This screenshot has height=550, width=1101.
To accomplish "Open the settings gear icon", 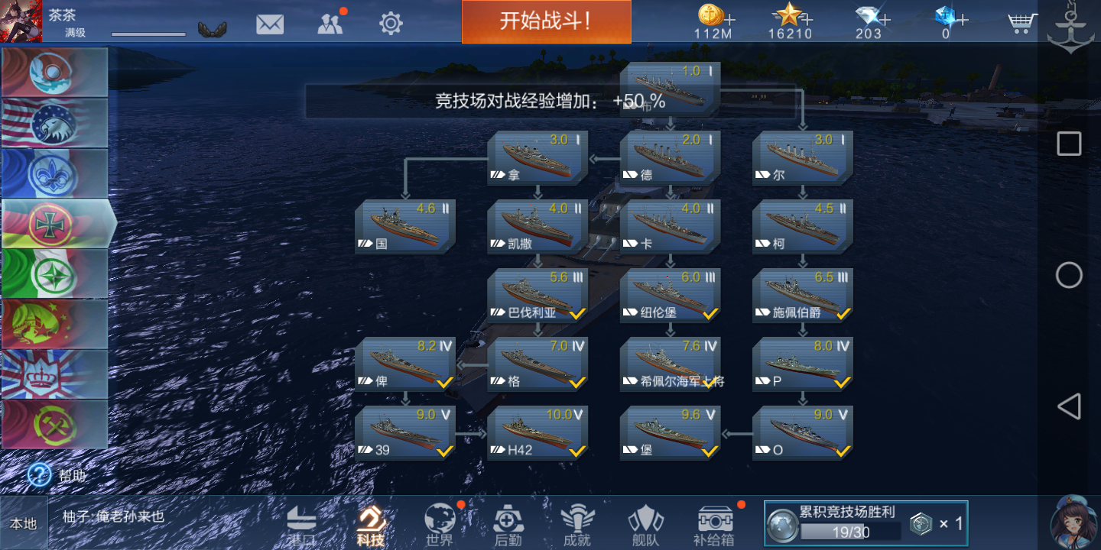I will click(x=391, y=24).
